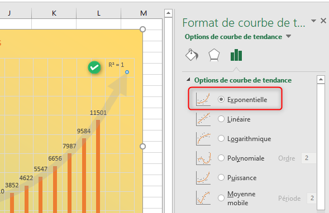Select the Polynomiale radio button
Image resolution: width=329 pixels, height=213 pixels.
[x=221, y=158]
